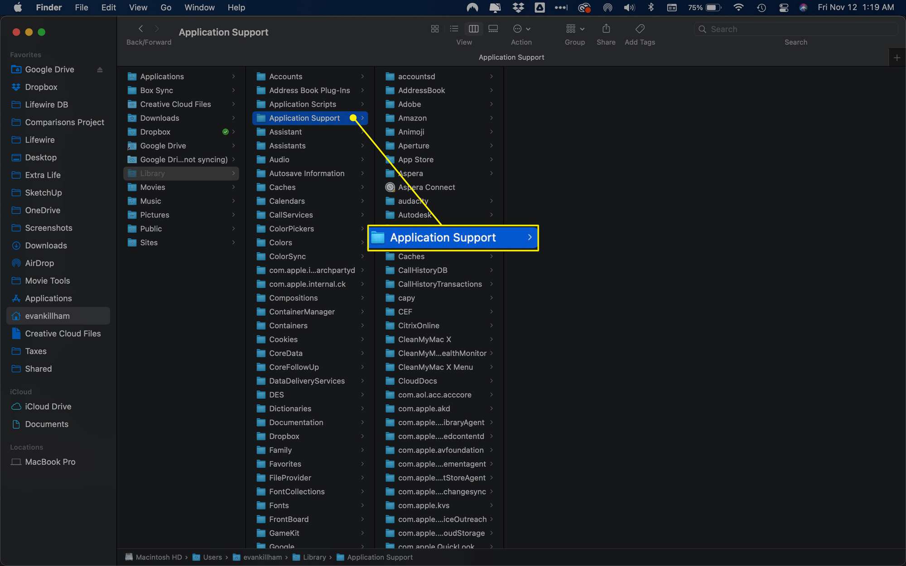
Task: Expand CloudDocs folder chevron
Action: pyautogui.click(x=491, y=381)
